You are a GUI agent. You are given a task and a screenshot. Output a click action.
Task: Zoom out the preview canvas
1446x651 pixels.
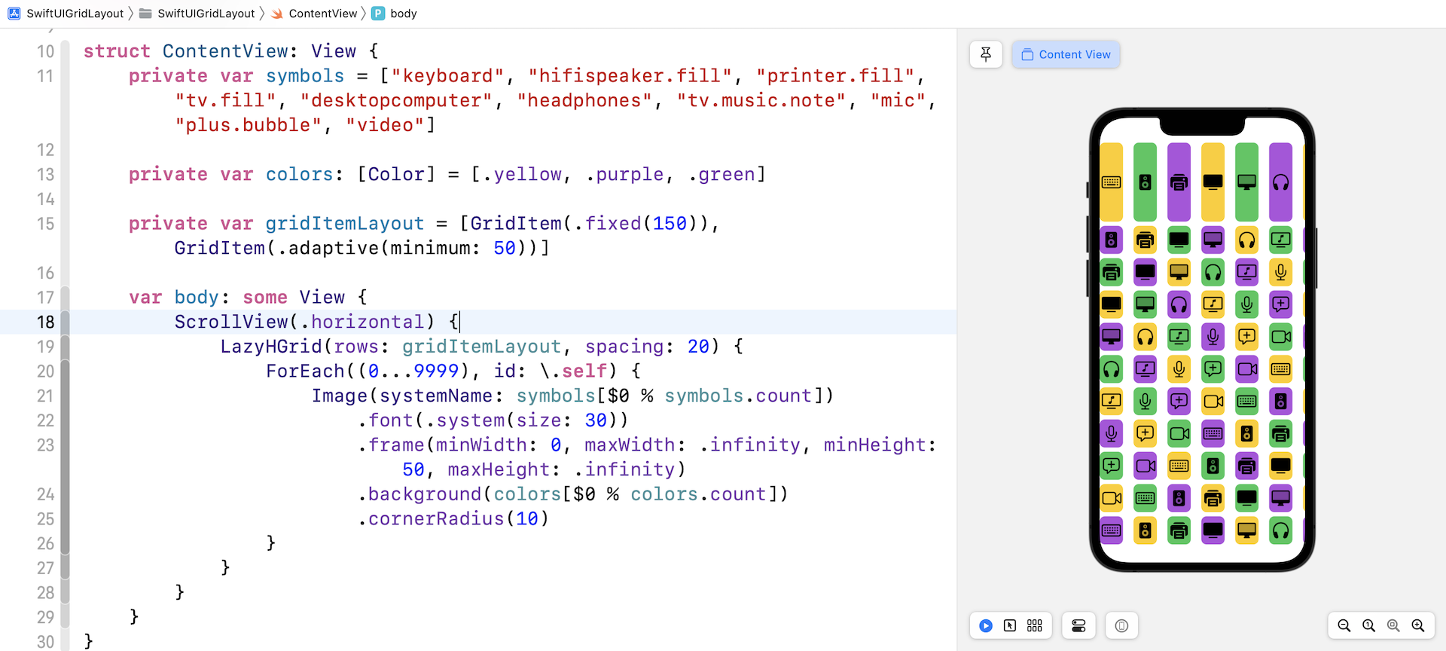pos(1344,625)
